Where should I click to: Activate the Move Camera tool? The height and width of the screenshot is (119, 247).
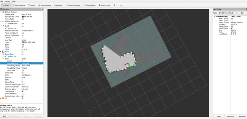click(x=19, y=5)
